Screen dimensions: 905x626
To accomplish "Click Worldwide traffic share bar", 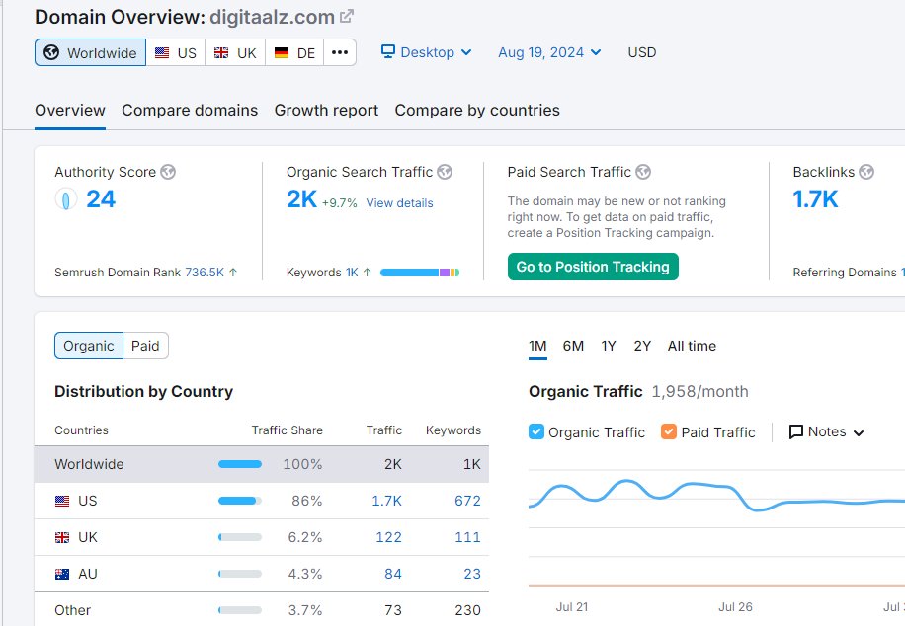I will pos(240,464).
